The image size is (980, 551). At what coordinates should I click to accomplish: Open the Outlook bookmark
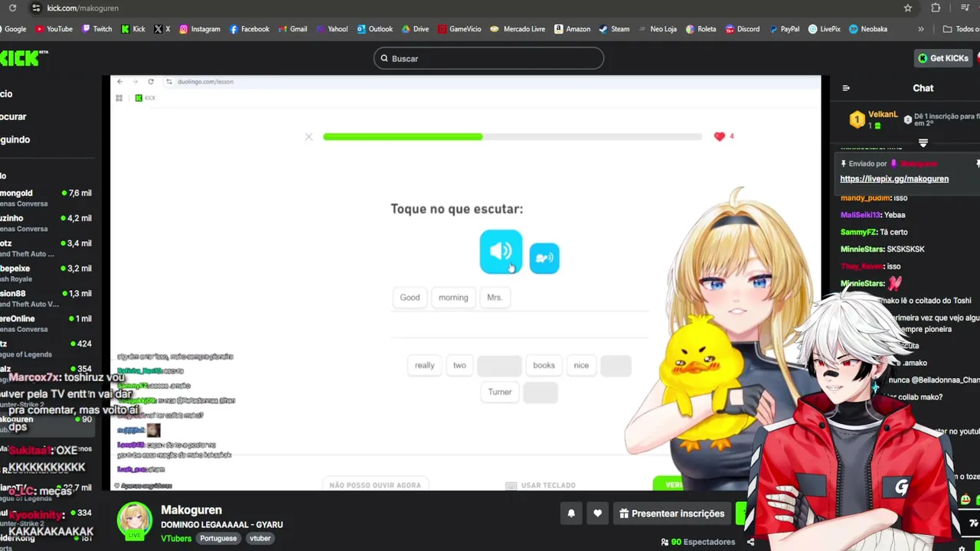(374, 29)
